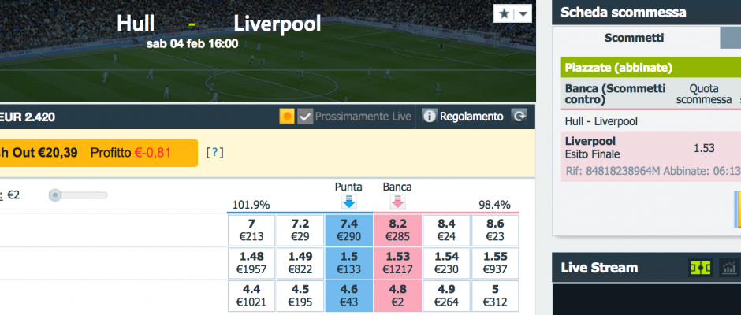The height and width of the screenshot is (315, 741).
Task: Click the Regolamento link
Action: tap(471, 117)
